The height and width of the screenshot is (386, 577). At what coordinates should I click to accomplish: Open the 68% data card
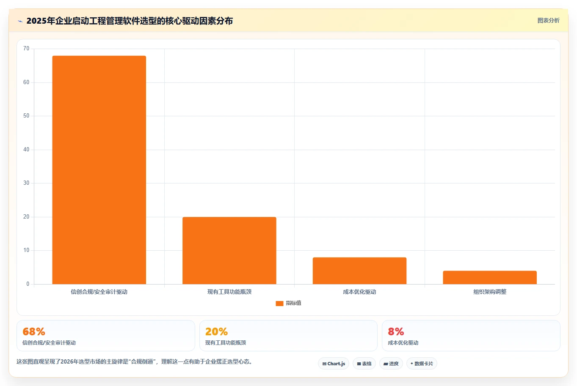click(106, 336)
